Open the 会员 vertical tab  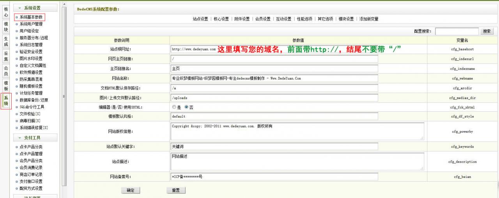5,71
